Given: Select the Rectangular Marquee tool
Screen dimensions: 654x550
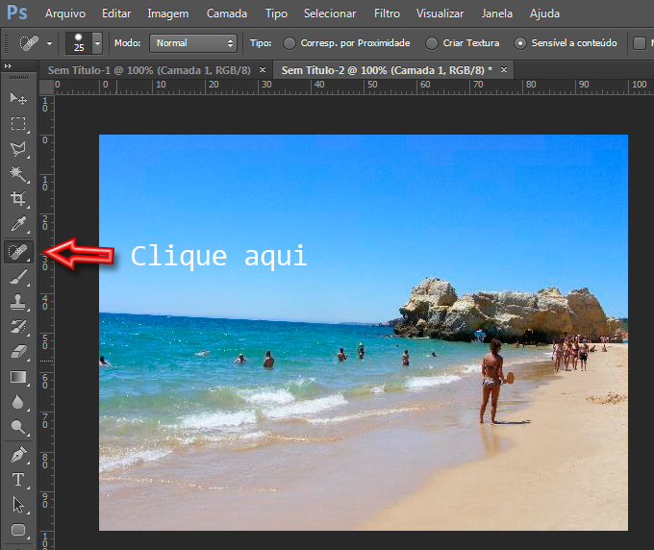Looking at the screenshot, I should (18, 124).
